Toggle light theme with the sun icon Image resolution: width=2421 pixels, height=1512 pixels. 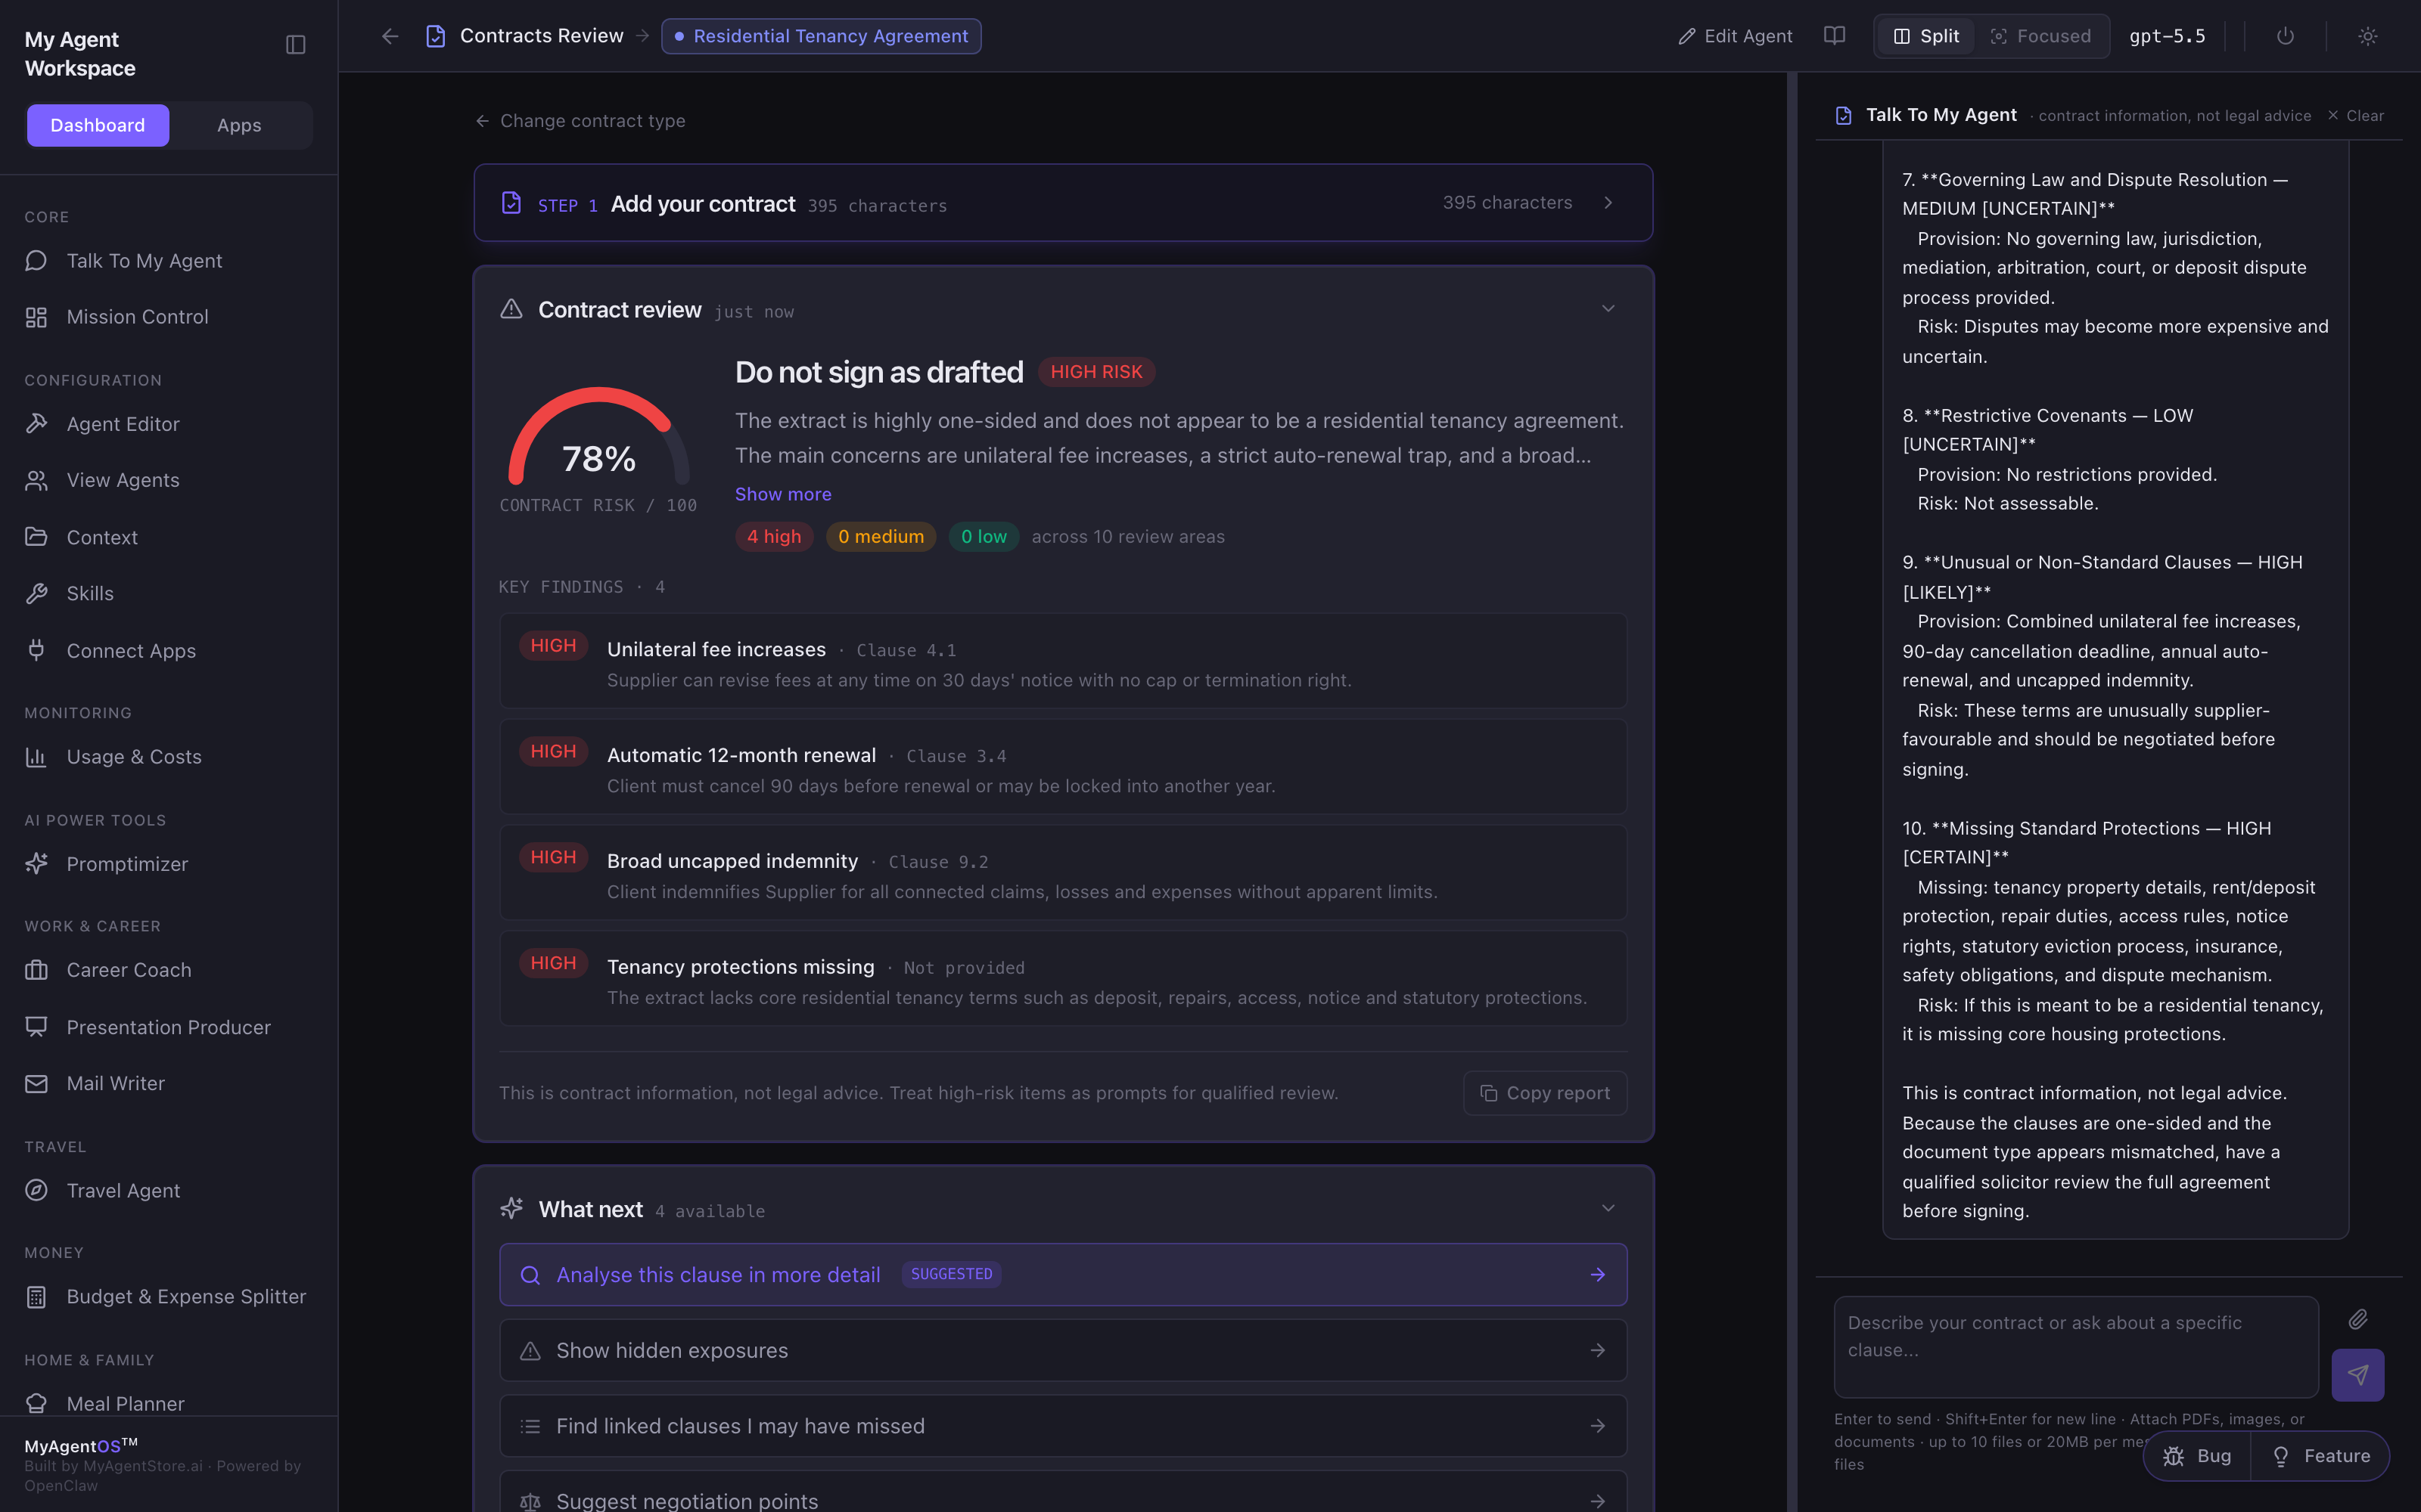coord(2367,36)
